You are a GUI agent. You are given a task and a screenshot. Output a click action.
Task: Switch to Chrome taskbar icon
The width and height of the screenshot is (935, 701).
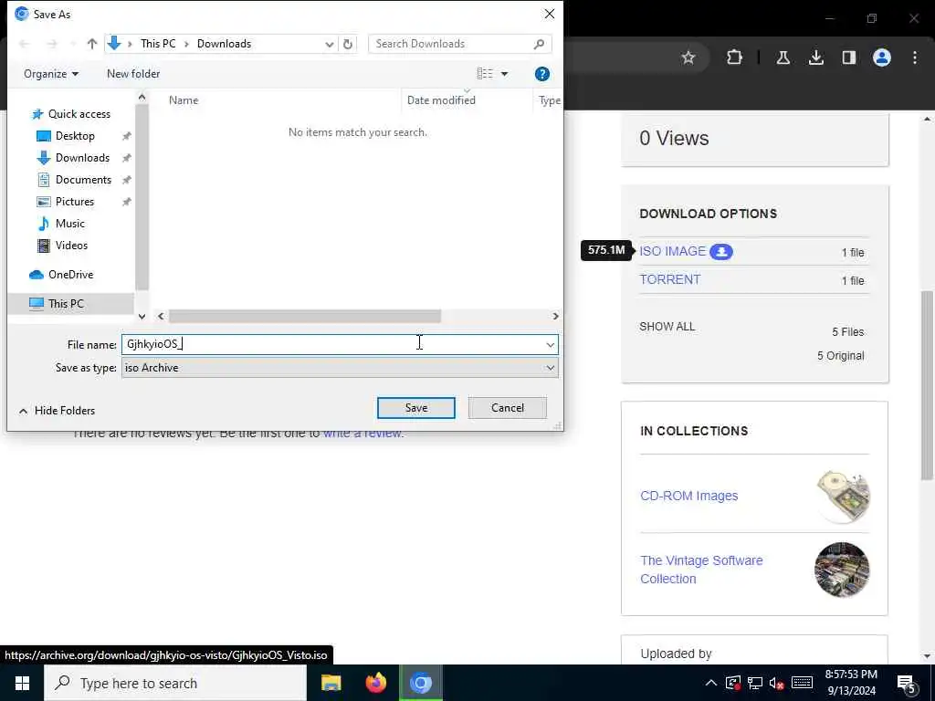point(420,683)
